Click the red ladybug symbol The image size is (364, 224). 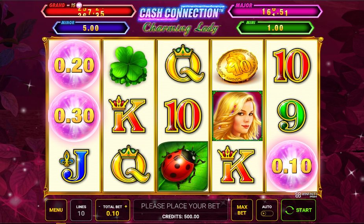(x=183, y=166)
